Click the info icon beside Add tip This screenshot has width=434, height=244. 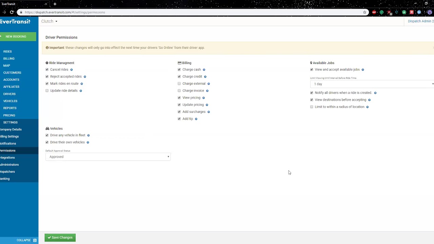[x=196, y=119]
